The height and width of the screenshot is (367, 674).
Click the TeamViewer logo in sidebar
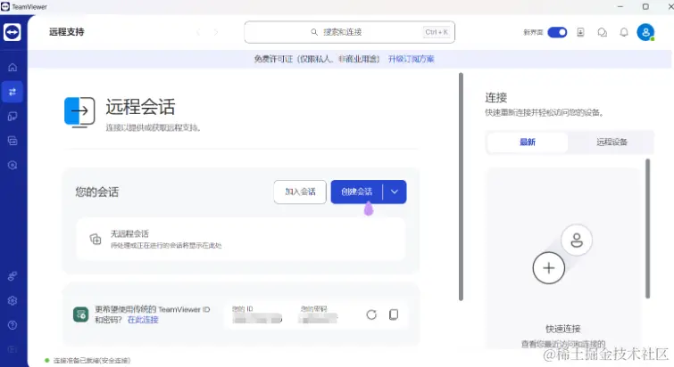pyautogui.click(x=12, y=32)
